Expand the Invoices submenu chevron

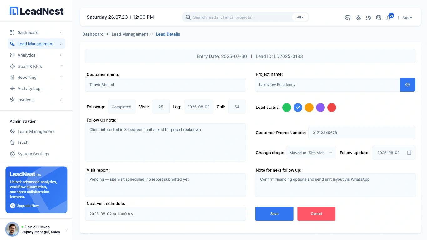(x=61, y=100)
